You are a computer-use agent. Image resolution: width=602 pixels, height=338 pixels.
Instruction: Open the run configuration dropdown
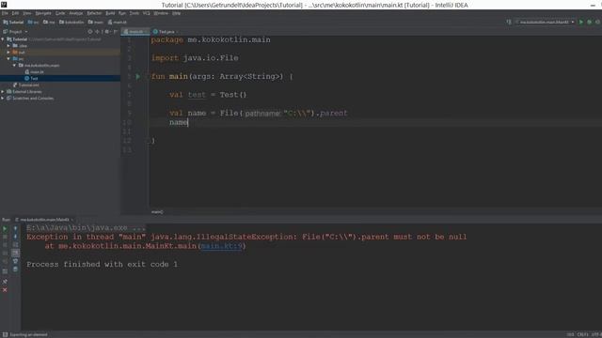click(x=546, y=23)
